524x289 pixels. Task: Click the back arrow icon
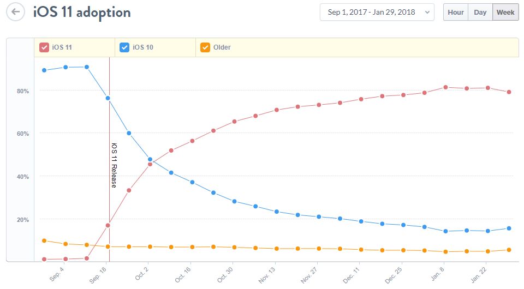pyautogui.click(x=16, y=12)
